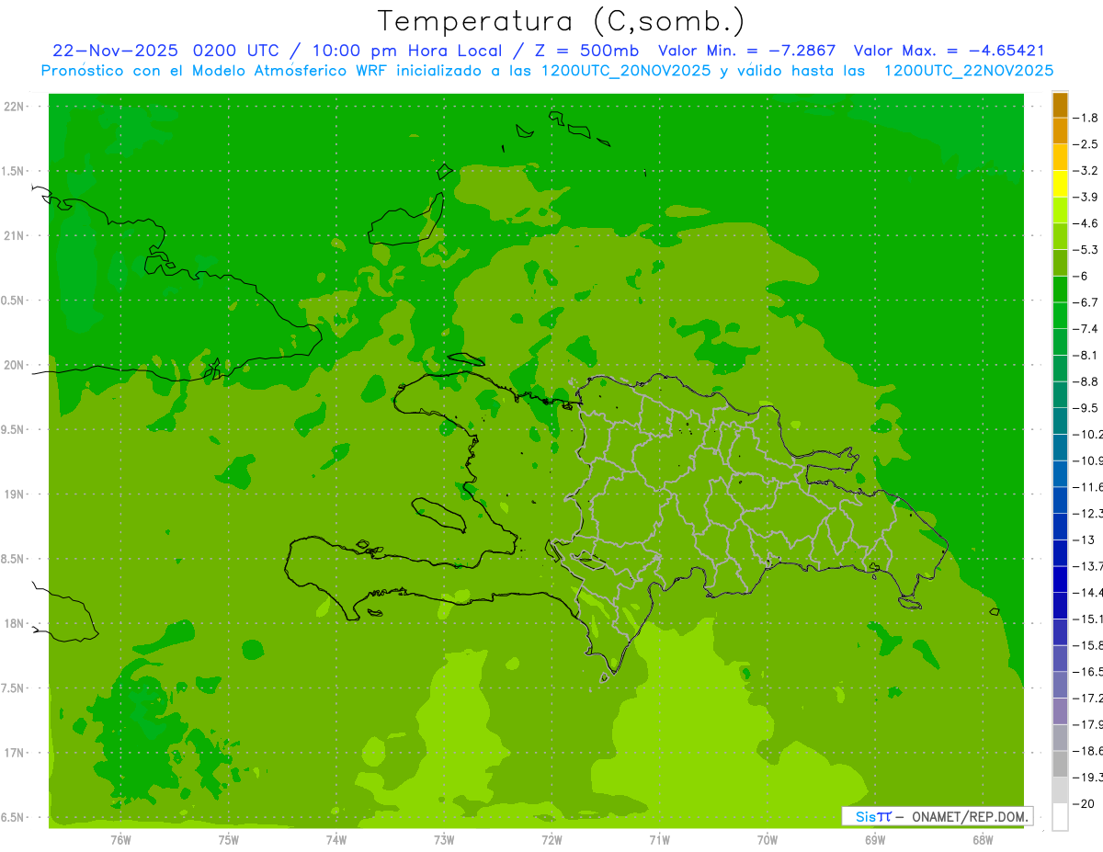1103x852 pixels.
Task: Click the title 'Temperatura (C,somb.)'
Action: 561,21
